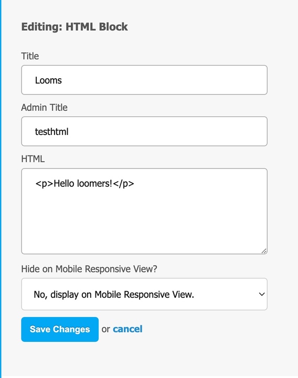This screenshot has height=378, width=298.
Task: Place cursor on the 'Looms' text
Action: point(48,80)
